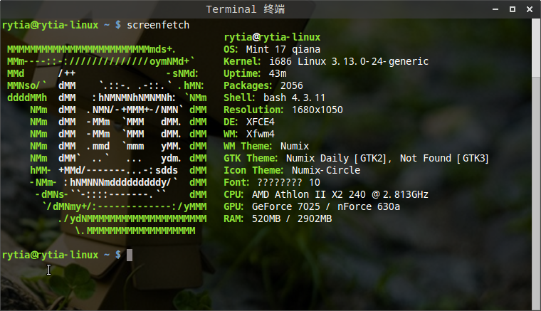Click the 'WM Theme: Numix' line

266,146
